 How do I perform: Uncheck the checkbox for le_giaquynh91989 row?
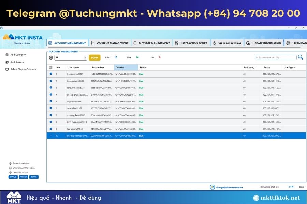(x=51, y=74)
